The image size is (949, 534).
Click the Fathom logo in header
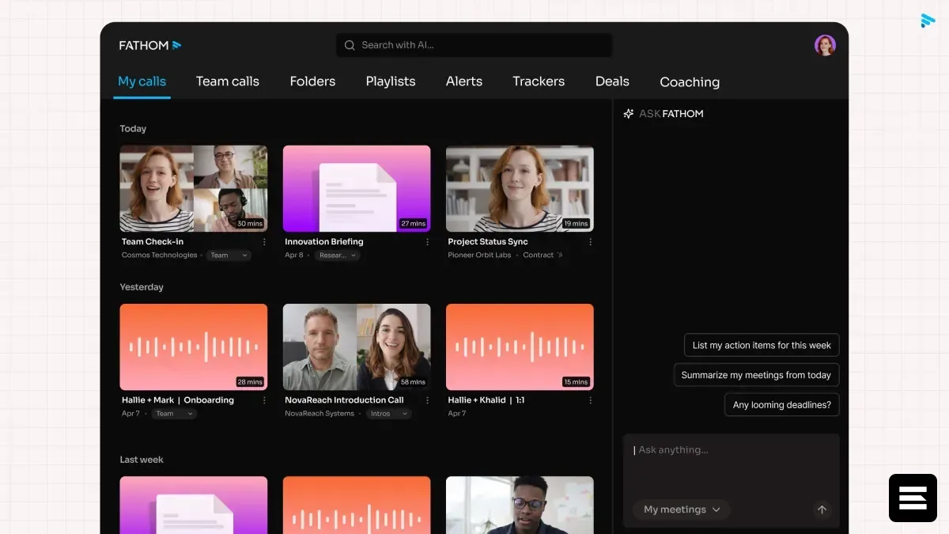[x=150, y=45]
